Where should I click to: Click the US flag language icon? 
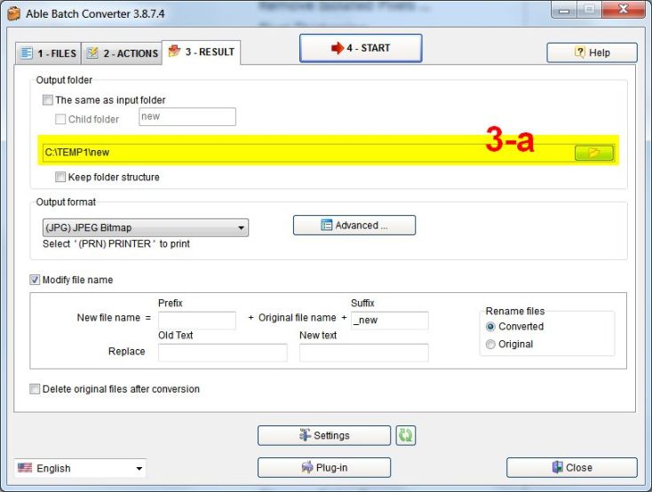tap(25, 468)
